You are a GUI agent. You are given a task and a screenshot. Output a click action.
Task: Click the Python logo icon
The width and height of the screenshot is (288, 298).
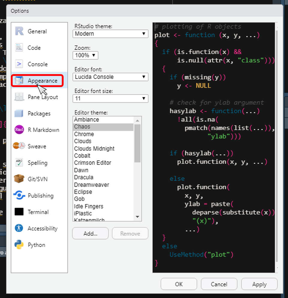tap(19, 245)
